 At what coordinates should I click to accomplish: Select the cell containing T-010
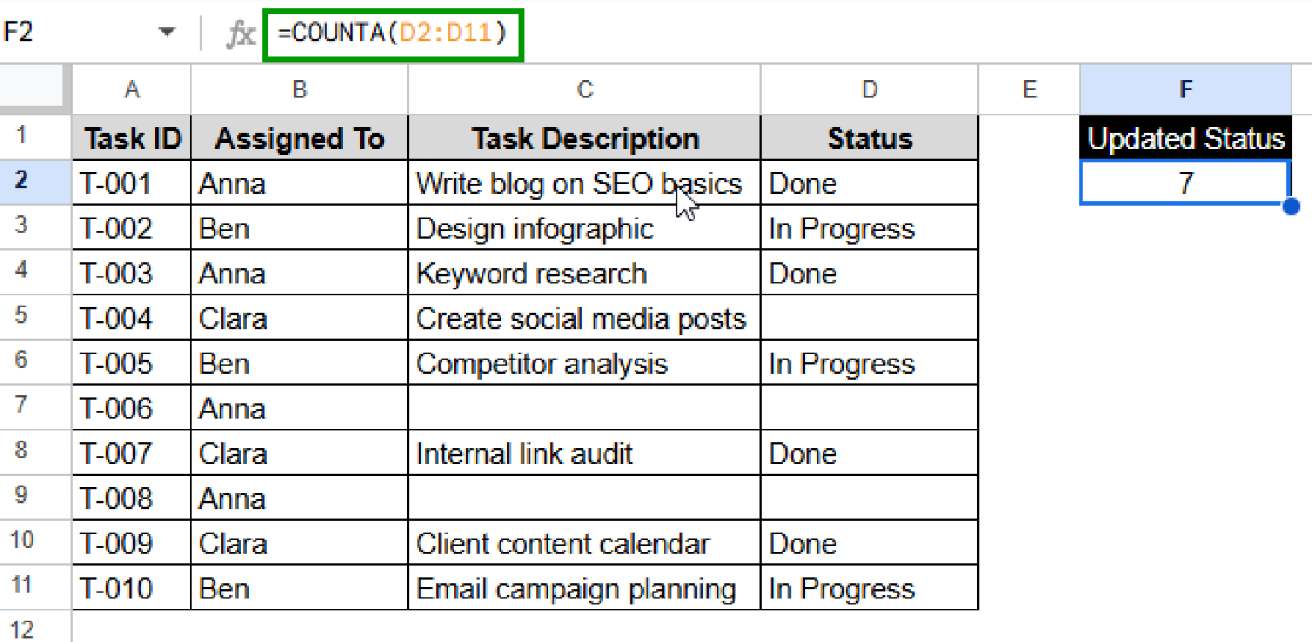pyautogui.click(x=130, y=587)
